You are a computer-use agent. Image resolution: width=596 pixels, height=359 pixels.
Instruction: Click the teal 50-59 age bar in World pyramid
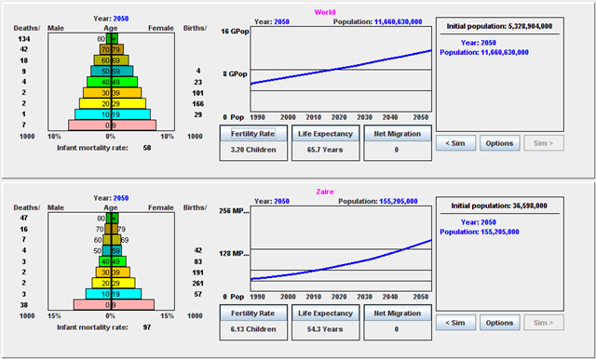pyautogui.click(x=112, y=71)
